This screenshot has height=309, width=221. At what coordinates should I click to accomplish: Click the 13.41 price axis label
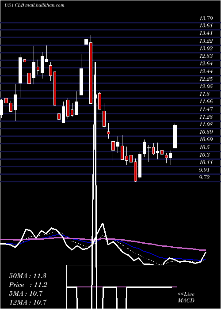(x=206, y=33)
